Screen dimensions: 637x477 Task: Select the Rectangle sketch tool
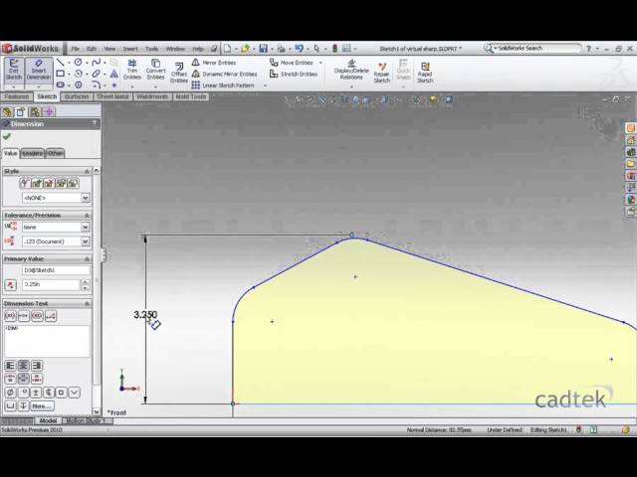click(60, 74)
